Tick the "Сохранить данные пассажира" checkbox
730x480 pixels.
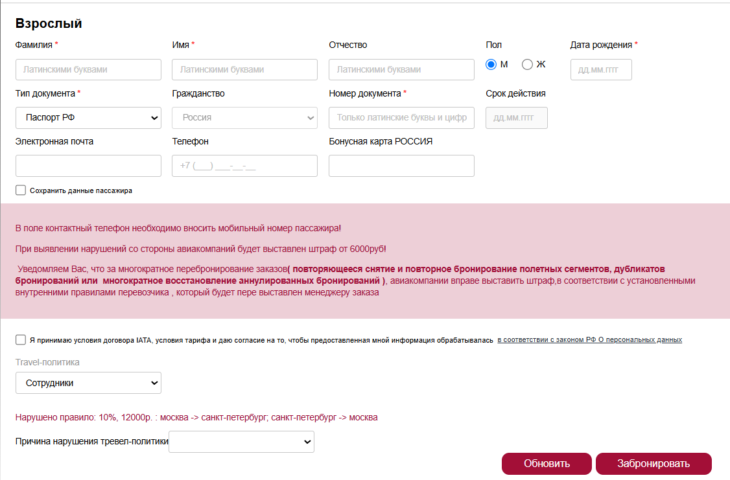21,190
